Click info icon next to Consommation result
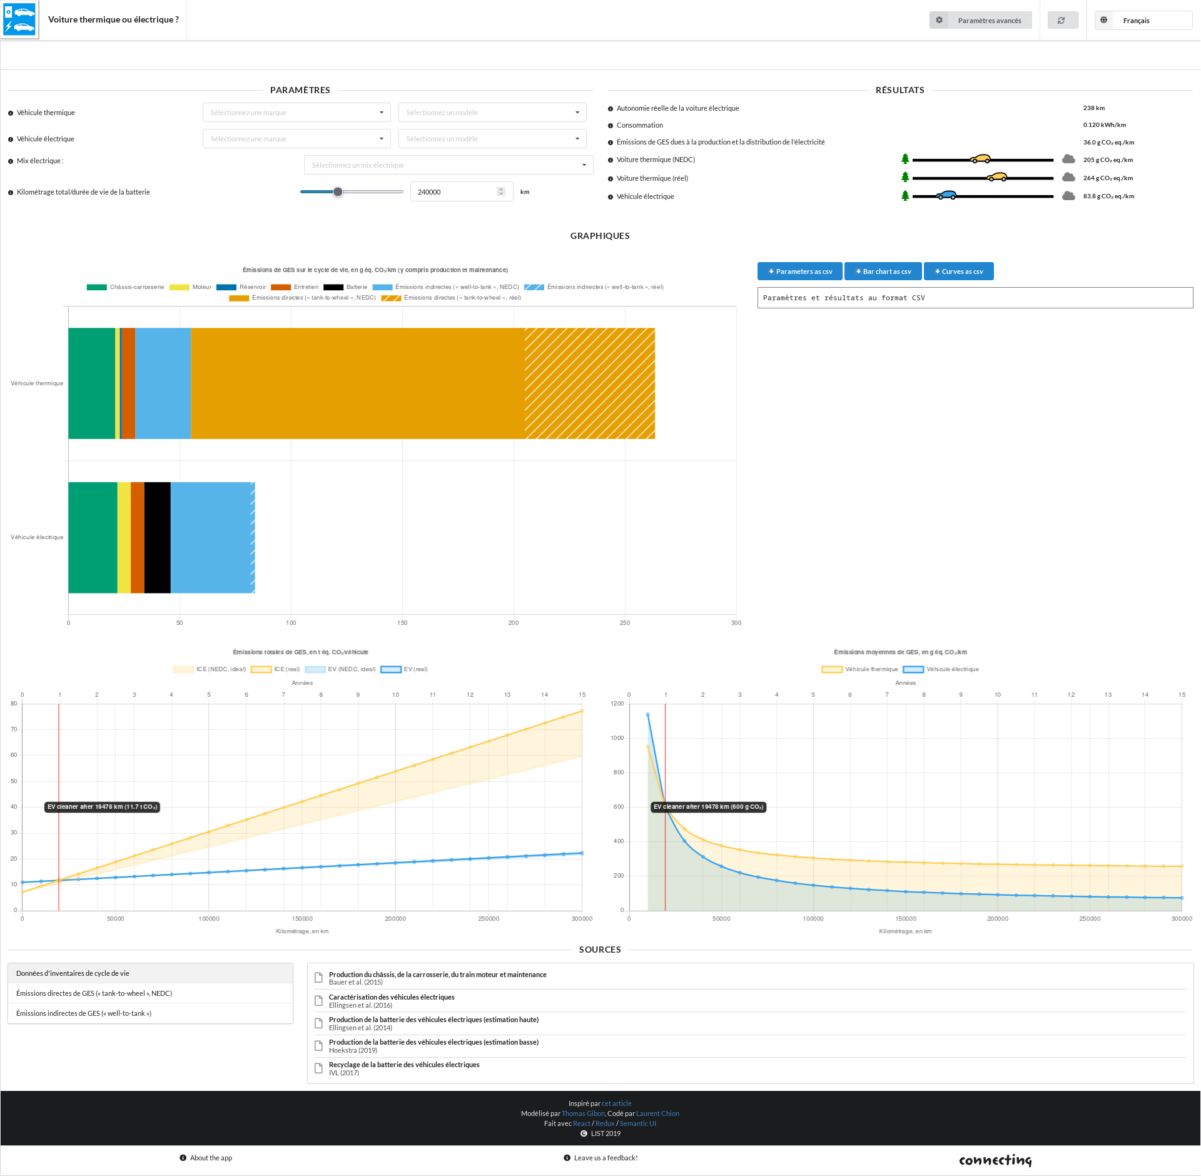The width and height of the screenshot is (1201, 1176). 611,126
